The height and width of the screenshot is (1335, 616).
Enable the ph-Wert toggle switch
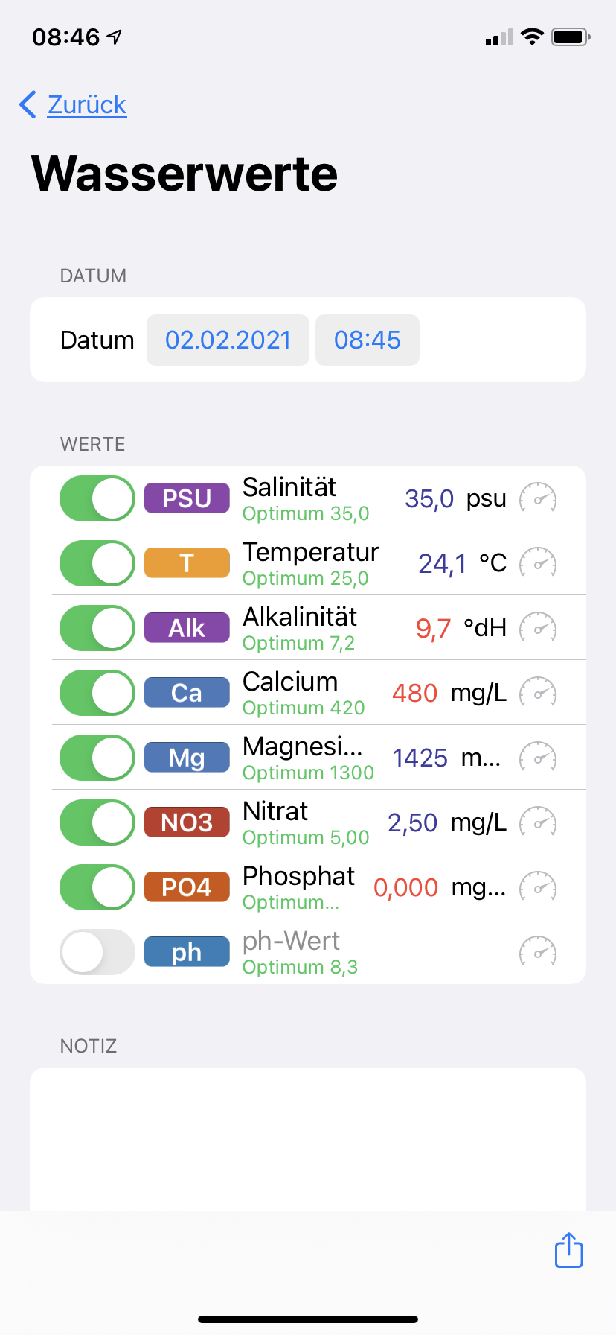point(97,952)
